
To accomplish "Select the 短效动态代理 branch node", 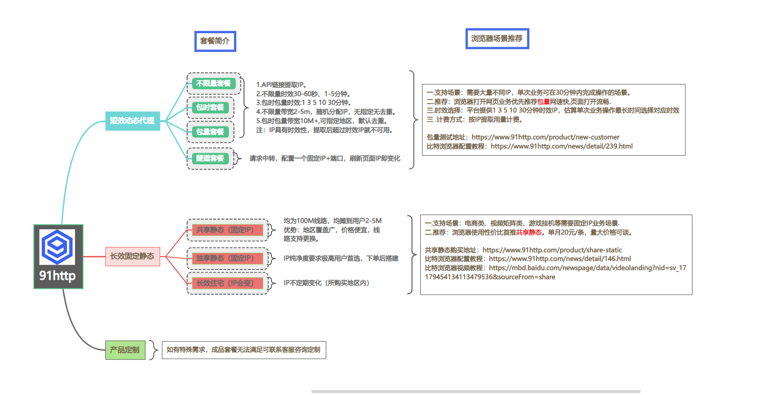I will (x=132, y=121).
